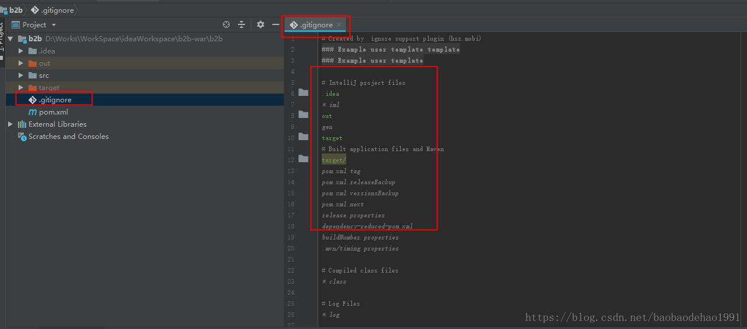747x329 pixels.
Task: Click the 'pom.xml.next' line
Action: click(x=343, y=205)
